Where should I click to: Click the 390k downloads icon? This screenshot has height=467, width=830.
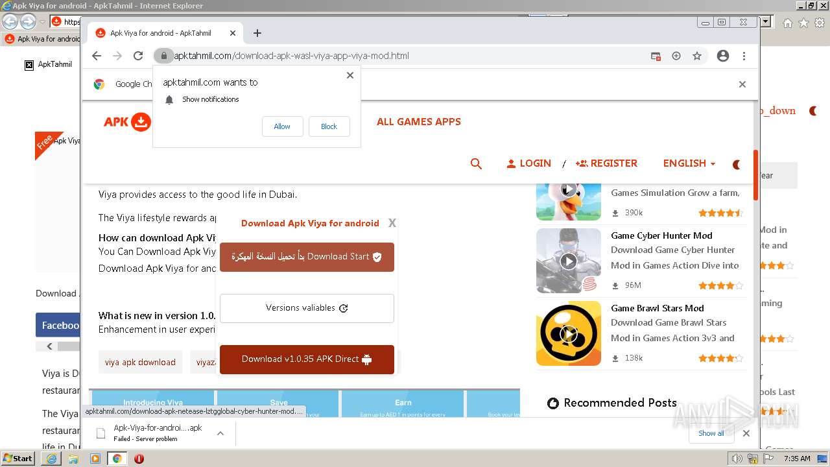[x=615, y=213]
